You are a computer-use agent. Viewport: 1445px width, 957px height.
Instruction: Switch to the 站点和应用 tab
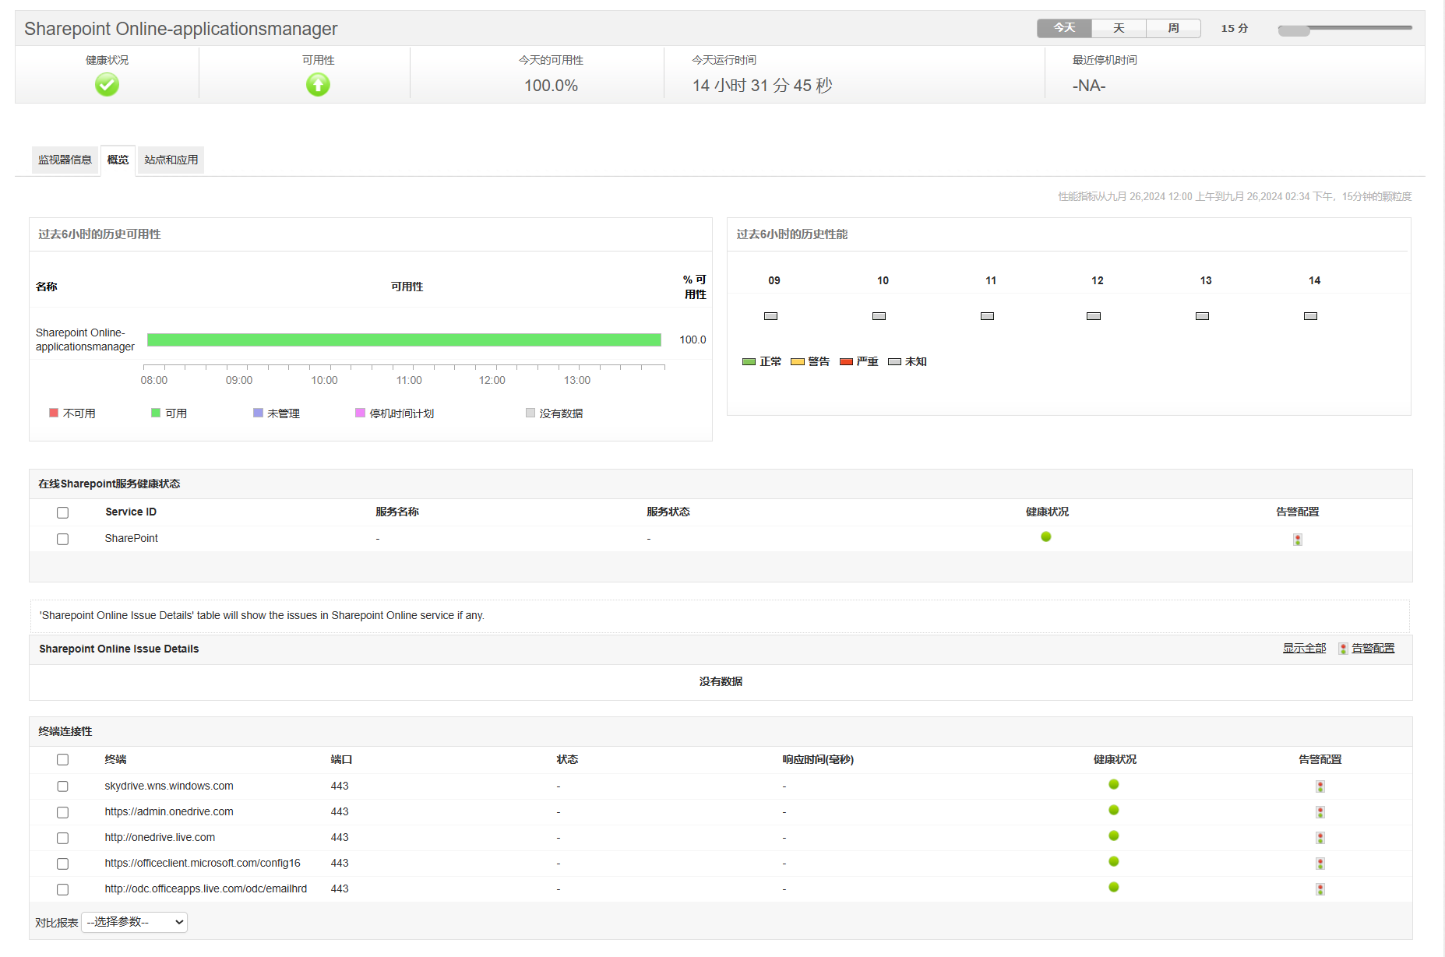171,160
